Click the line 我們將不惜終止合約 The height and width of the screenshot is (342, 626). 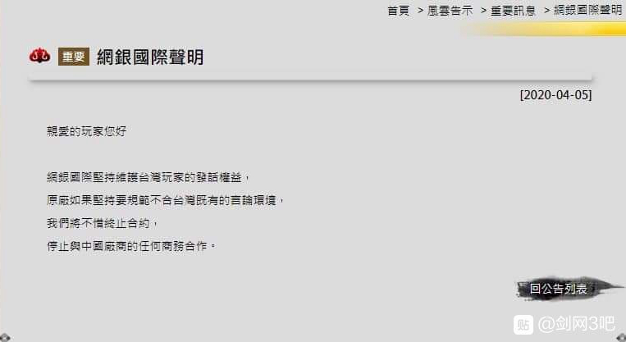103,223
